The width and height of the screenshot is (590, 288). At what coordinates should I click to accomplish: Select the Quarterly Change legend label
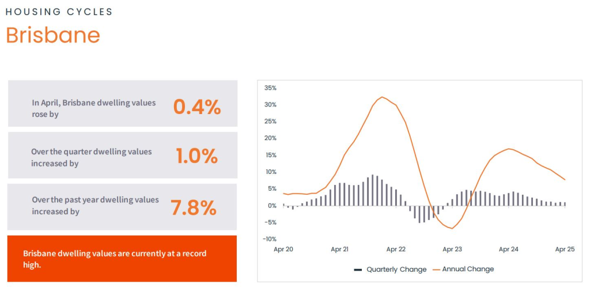tap(396, 270)
